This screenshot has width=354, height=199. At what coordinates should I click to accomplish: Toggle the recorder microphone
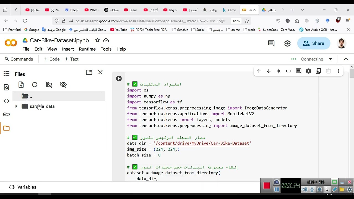(x=312, y=189)
